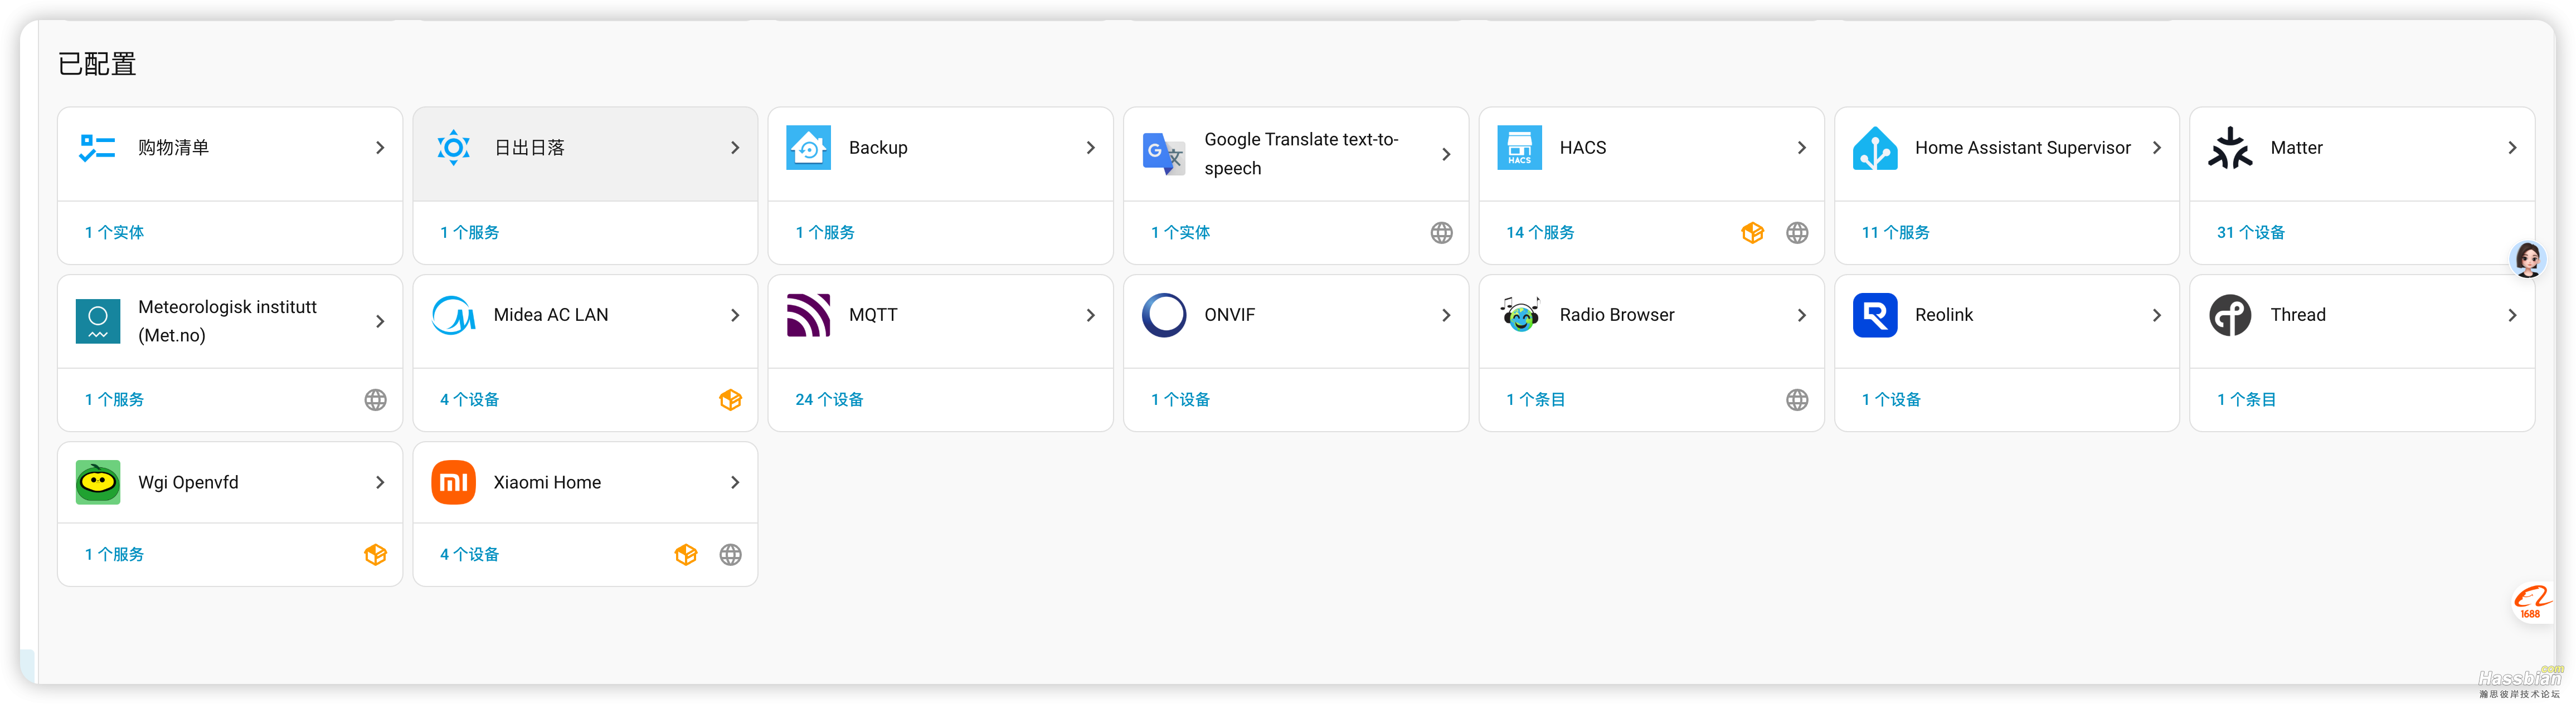Open the 1 个设备 link under Reolink
The height and width of the screenshot is (704, 2576).
pos(1891,400)
